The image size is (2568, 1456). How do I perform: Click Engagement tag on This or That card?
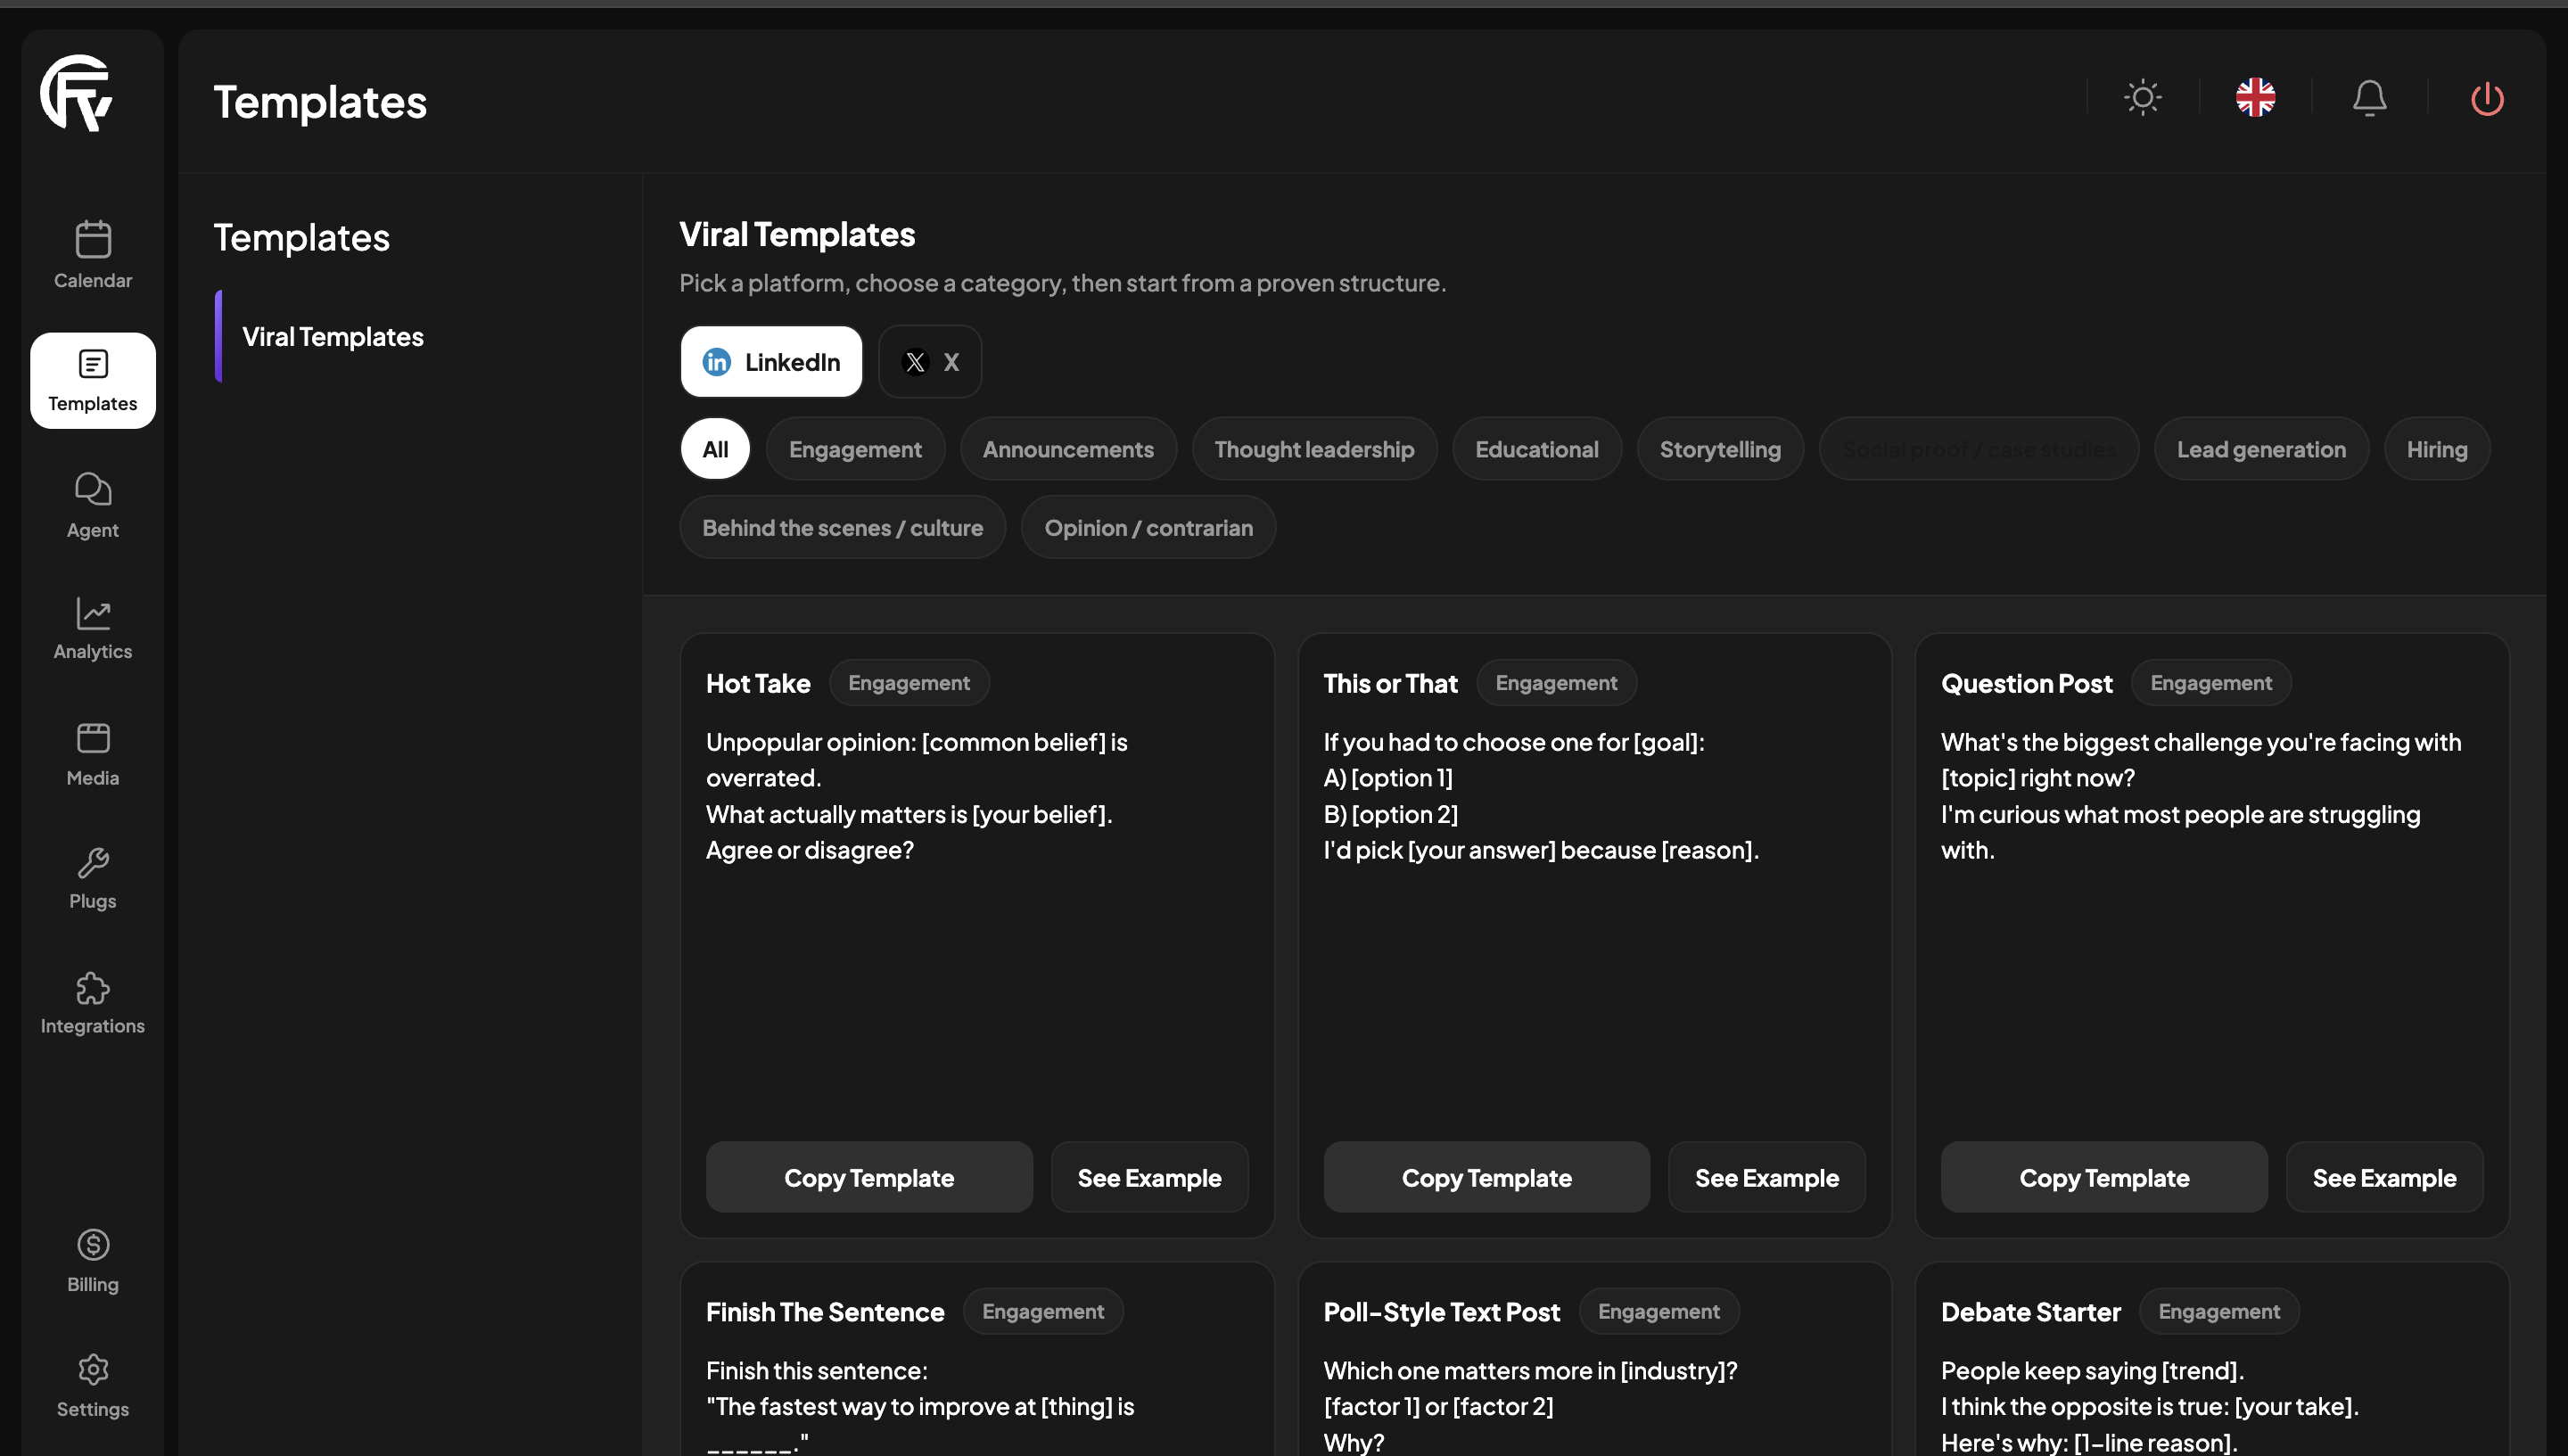pyautogui.click(x=1556, y=683)
